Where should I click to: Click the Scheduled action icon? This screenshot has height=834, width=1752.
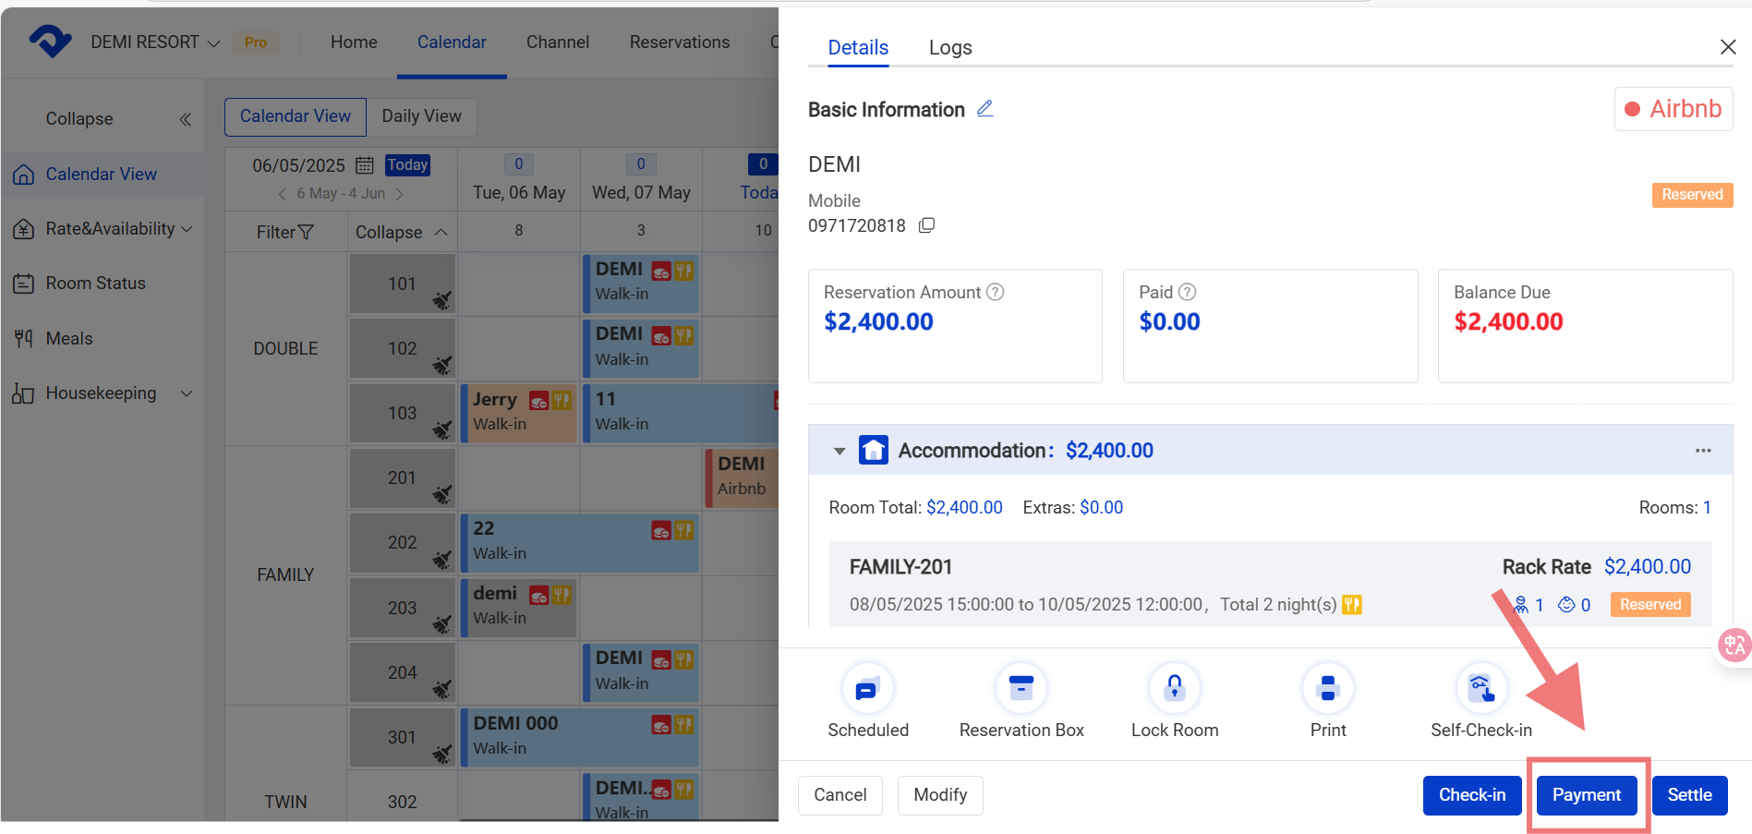867,688
